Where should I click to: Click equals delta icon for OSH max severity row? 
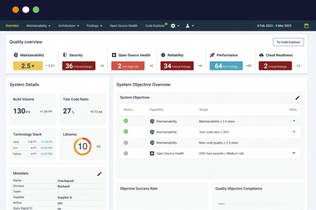(x=294, y=153)
